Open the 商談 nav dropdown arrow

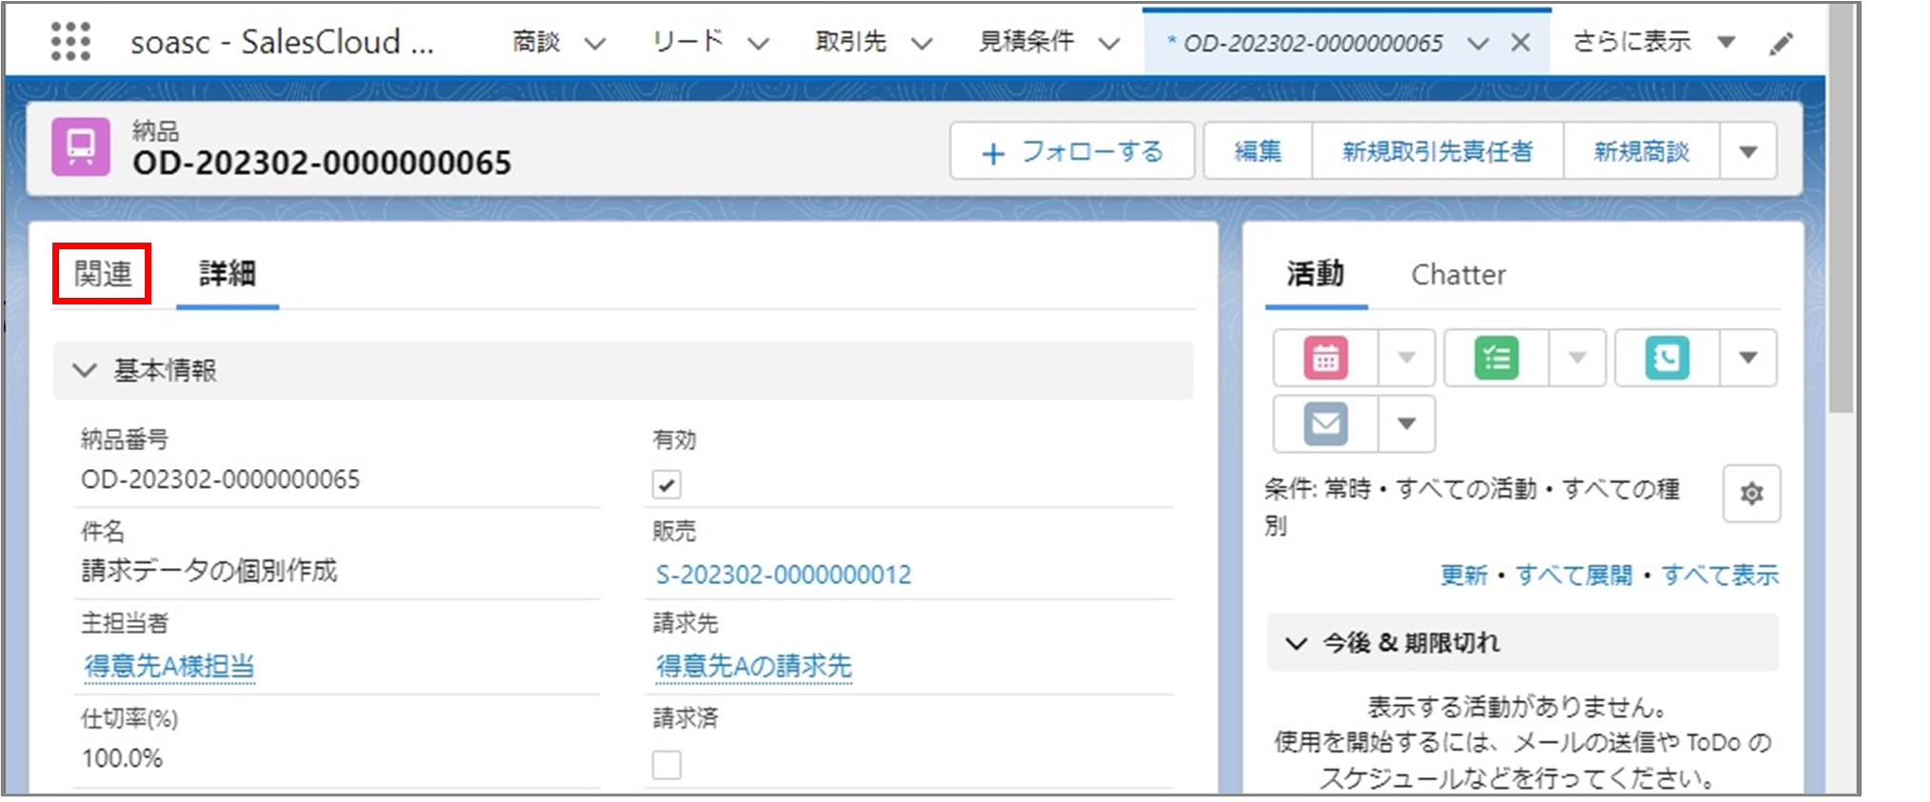tap(595, 43)
